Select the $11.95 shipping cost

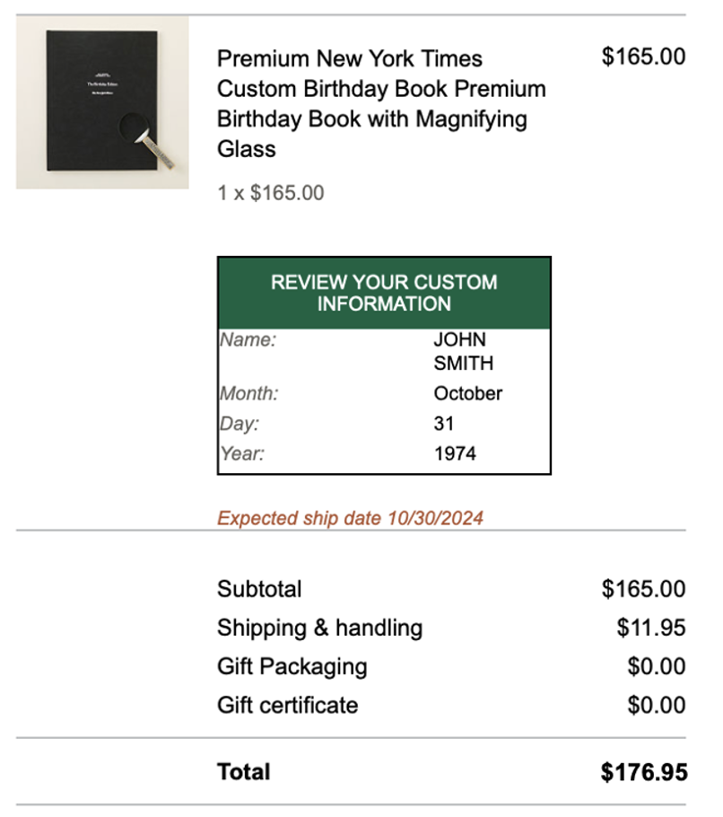[x=651, y=628]
